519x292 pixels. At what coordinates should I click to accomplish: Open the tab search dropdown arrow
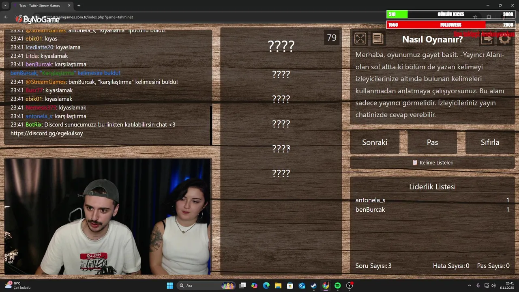(x=5, y=6)
